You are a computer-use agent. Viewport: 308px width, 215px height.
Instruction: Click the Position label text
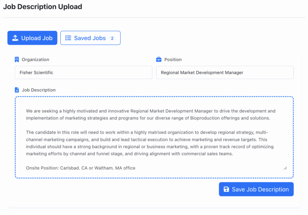pyautogui.click(x=173, y=59)
